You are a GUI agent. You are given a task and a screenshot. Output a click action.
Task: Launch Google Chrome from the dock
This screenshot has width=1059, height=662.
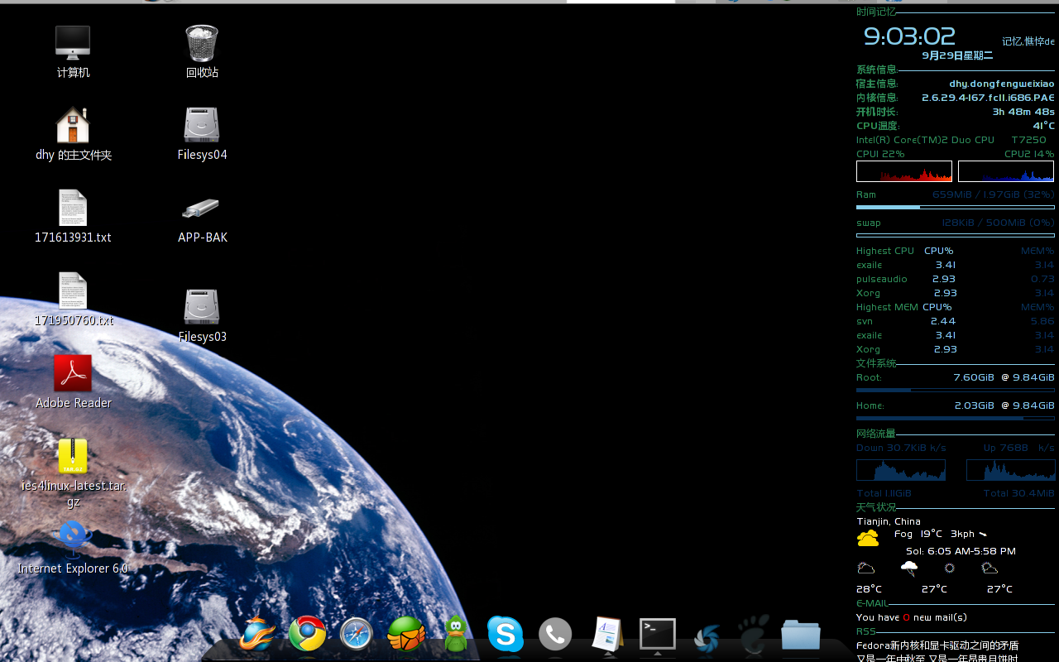click(x=307, y=635)
